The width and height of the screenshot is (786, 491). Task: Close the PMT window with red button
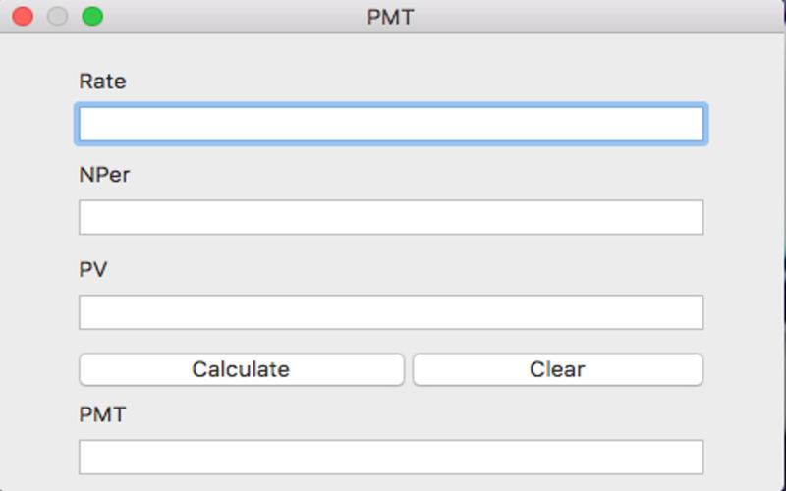click(23, 16)
